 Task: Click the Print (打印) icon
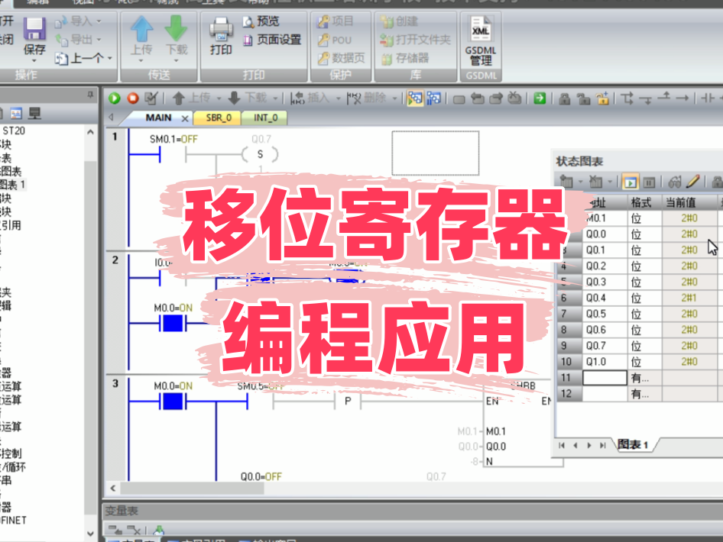221,30
